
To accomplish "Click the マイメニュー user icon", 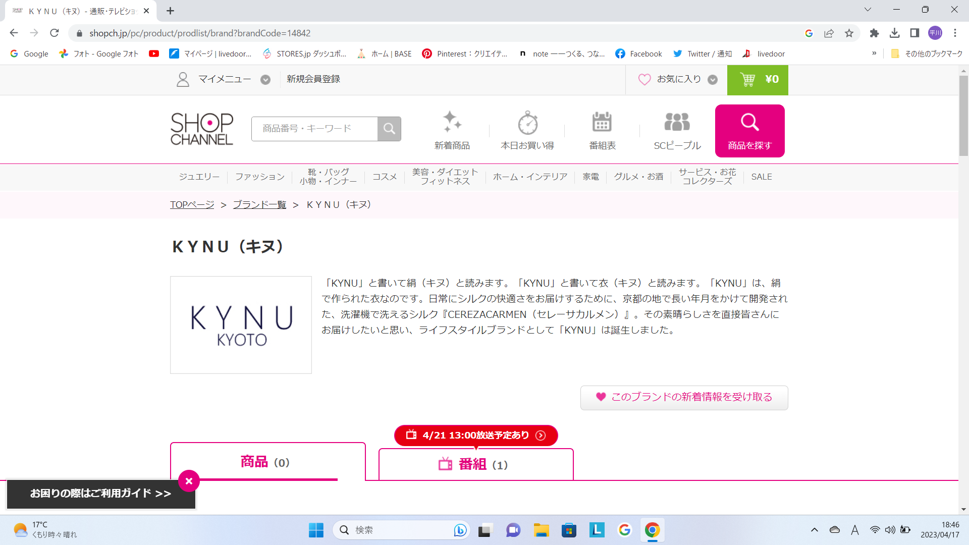I will (x=183, y=79).
